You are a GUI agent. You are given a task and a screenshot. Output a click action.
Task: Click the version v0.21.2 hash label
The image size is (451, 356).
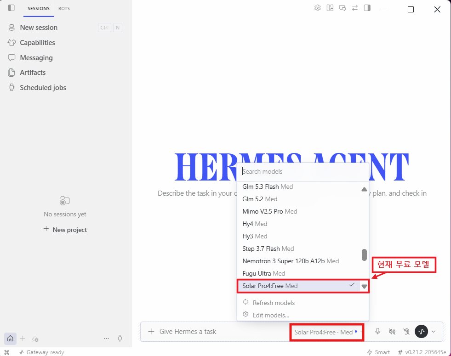tap(422, 352)
